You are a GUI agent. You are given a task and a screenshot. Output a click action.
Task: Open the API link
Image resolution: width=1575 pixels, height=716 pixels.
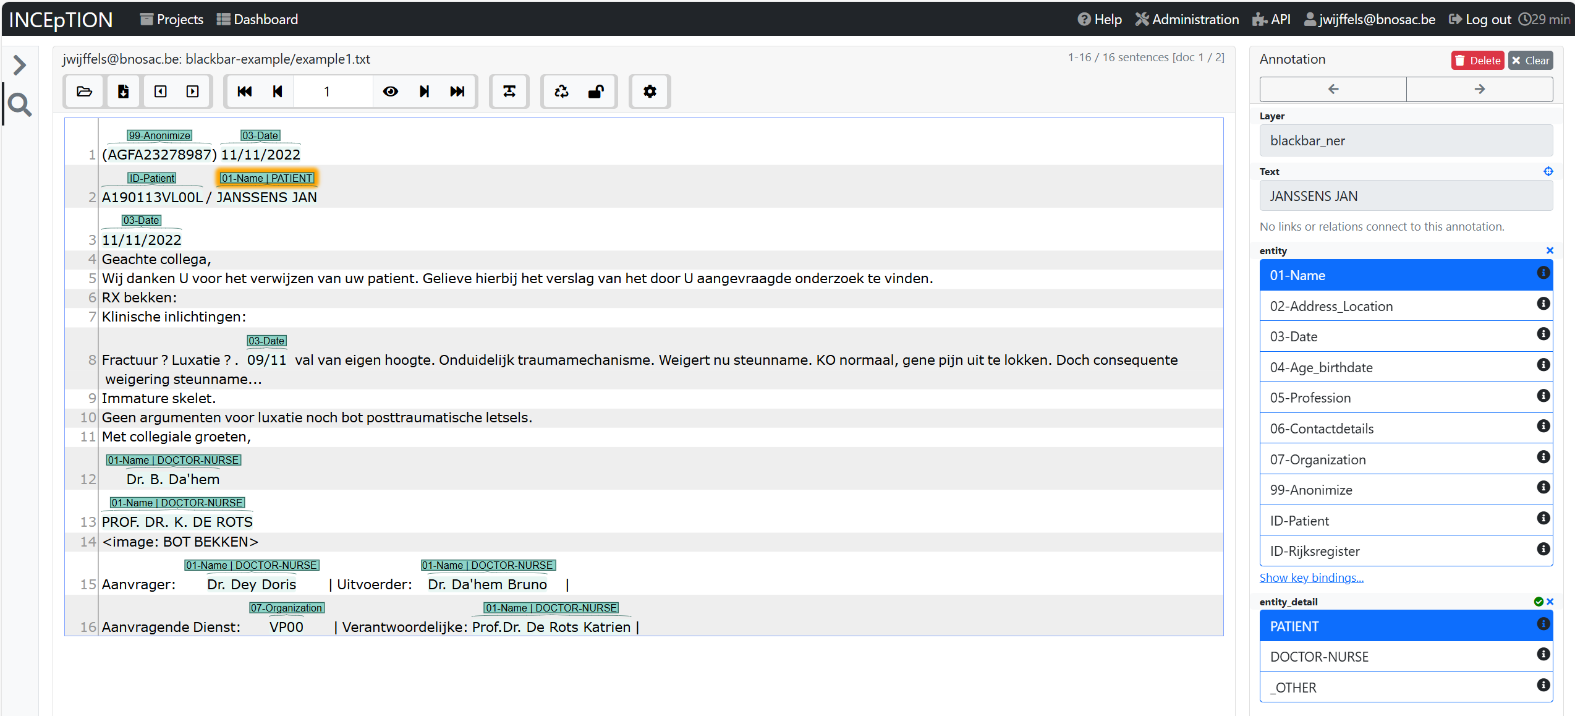coord(1271,19)
